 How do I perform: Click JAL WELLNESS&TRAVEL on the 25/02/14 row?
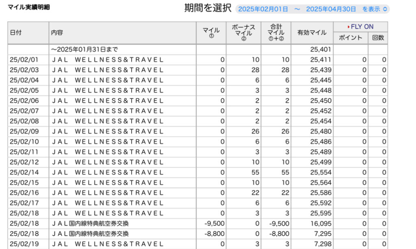108,172
